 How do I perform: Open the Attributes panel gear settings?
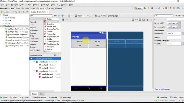pyautogui.click(x=179, y=16)
